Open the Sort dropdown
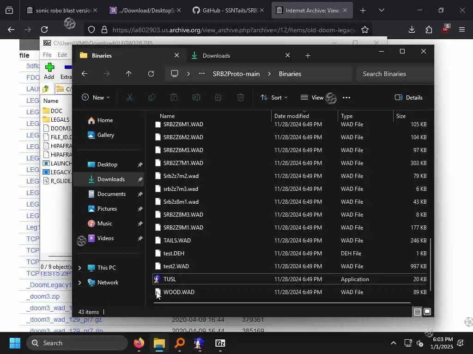 (x=274, y=98)
